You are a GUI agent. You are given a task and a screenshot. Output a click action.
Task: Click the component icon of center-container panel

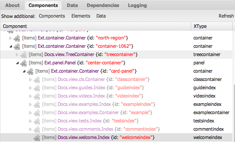click(24, 63)
